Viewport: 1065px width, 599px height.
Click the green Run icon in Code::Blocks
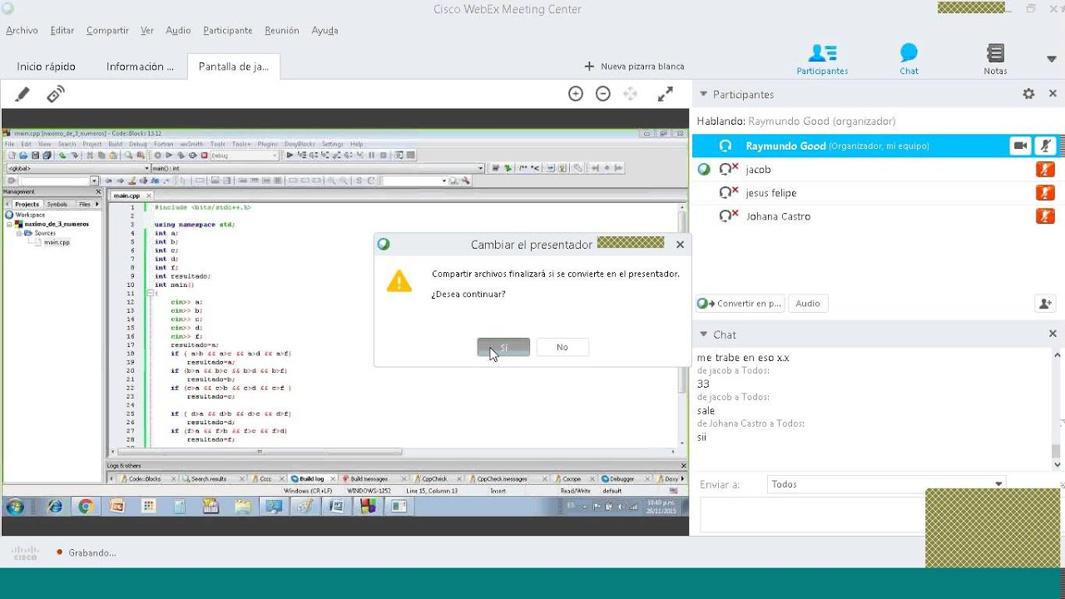(x=169, y=156)
